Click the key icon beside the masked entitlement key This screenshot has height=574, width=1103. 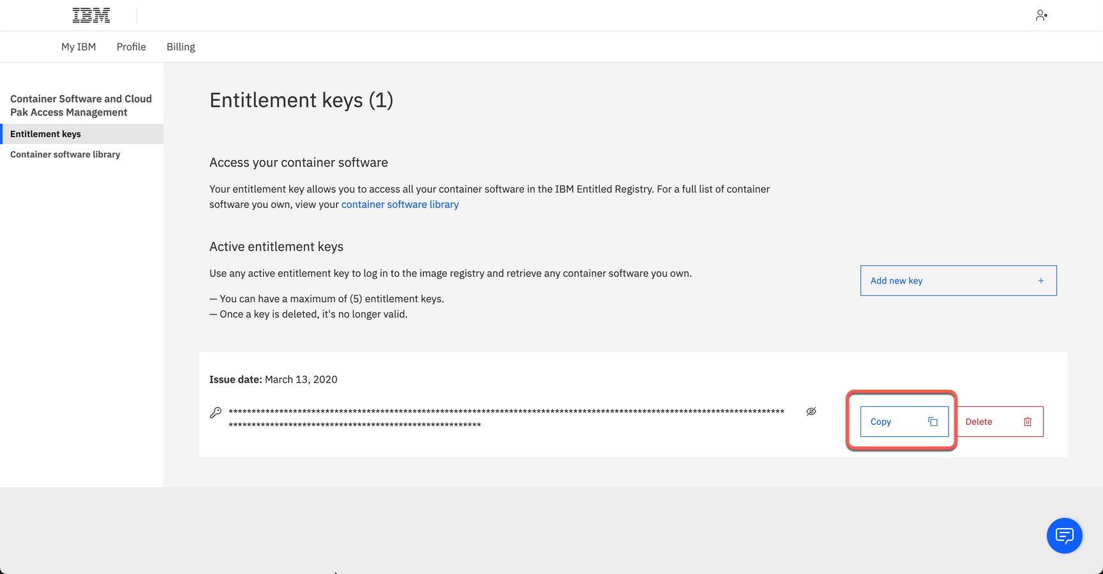[x=215, y=412]
